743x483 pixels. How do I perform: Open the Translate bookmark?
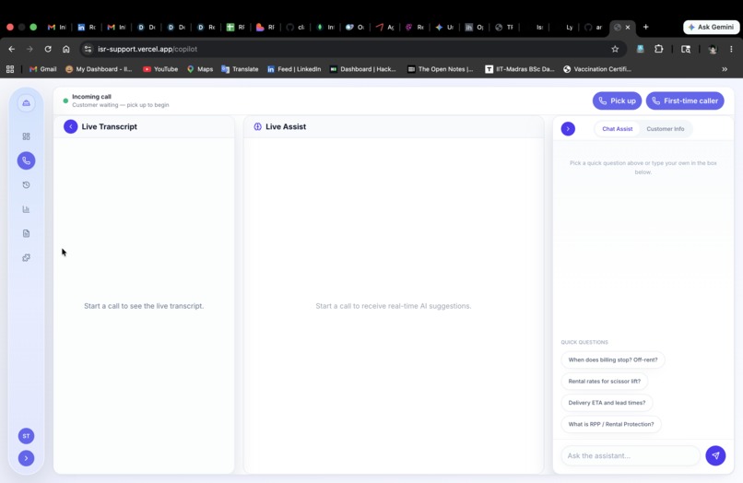[x=240, y=69]
